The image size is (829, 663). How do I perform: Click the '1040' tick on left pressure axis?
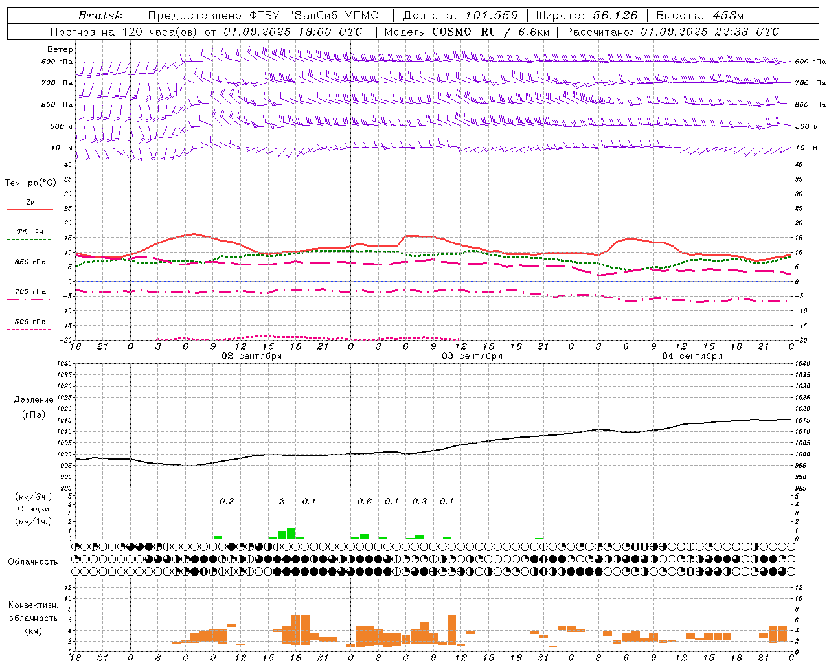63,364
